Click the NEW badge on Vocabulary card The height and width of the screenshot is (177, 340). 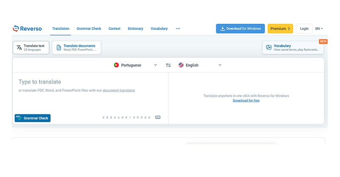(323, 41)
